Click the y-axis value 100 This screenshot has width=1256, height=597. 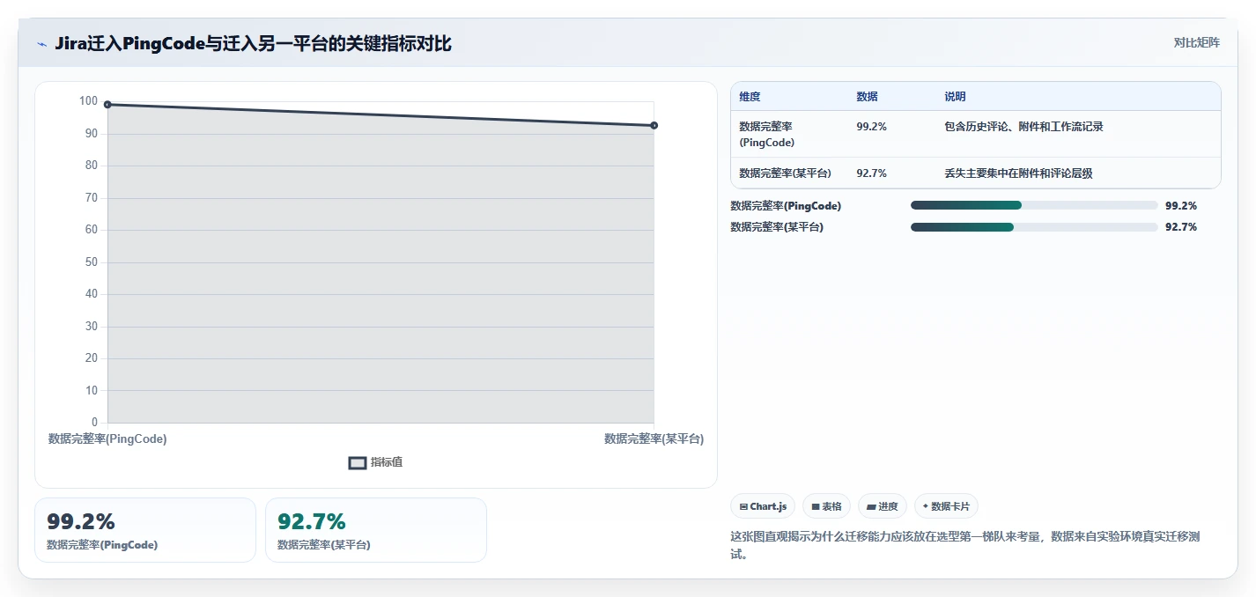coord(88,101)
